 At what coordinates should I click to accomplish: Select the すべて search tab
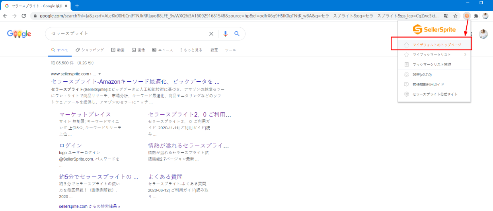(60, 50)
